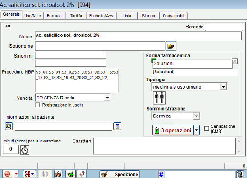Click the minuti per la lavorazione field

11,149
